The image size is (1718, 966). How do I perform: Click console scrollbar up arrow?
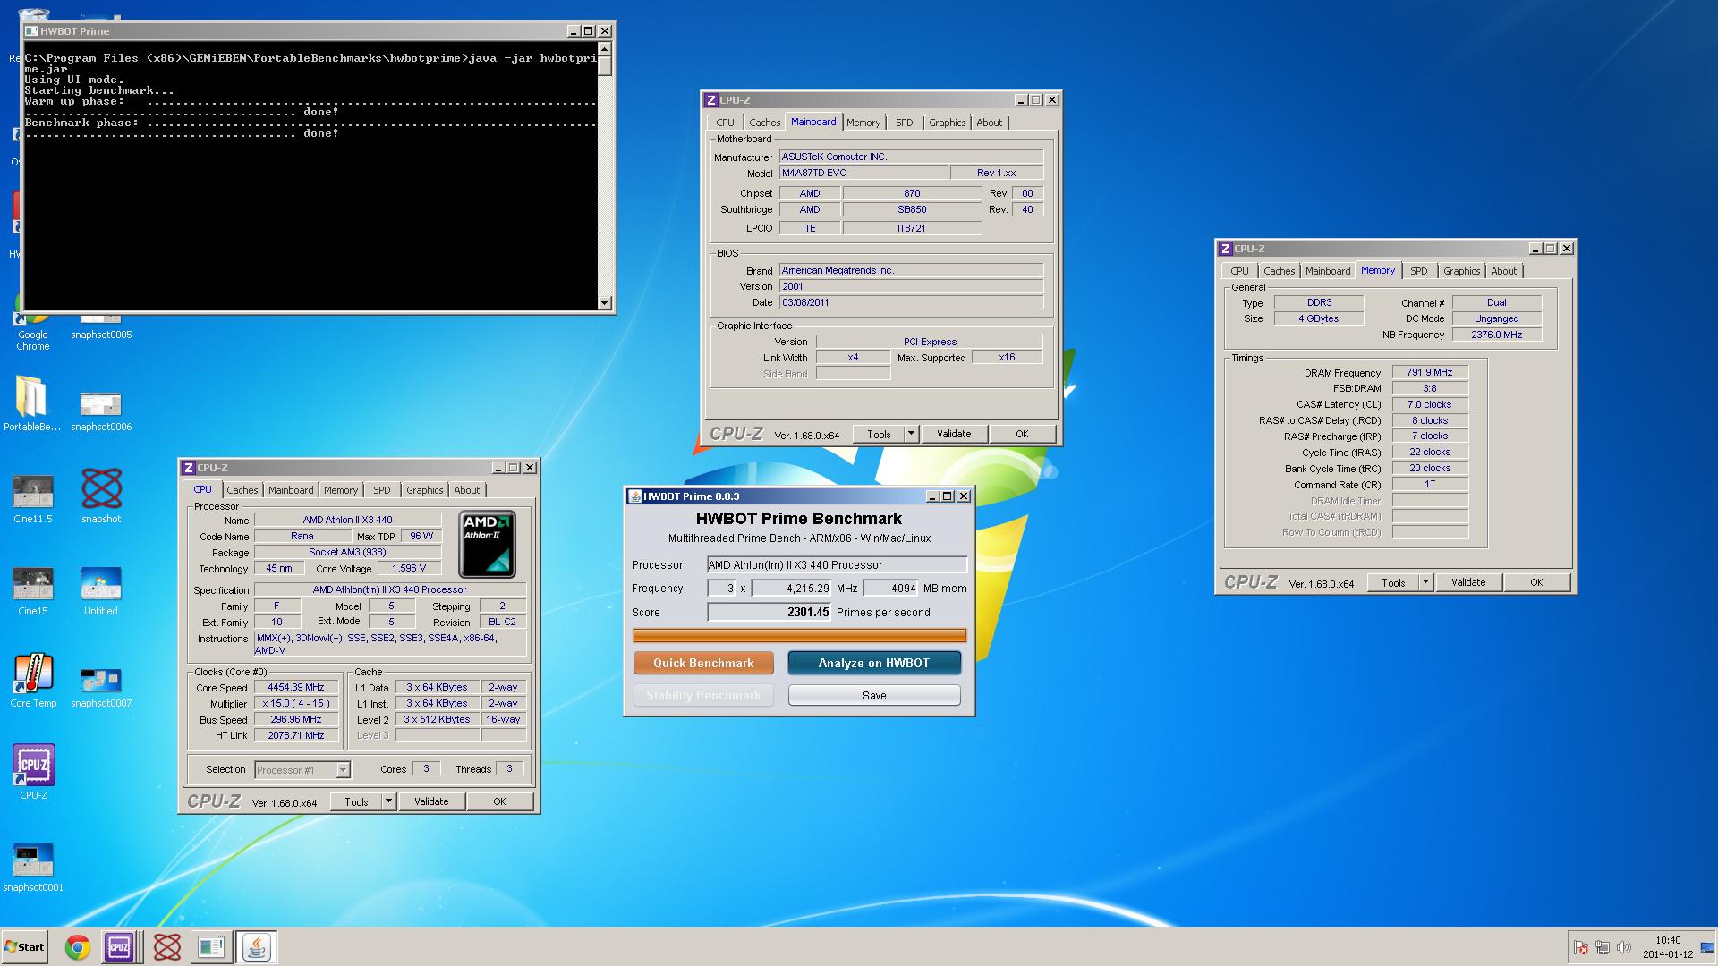pyautogui.click(x=605, y=49)
